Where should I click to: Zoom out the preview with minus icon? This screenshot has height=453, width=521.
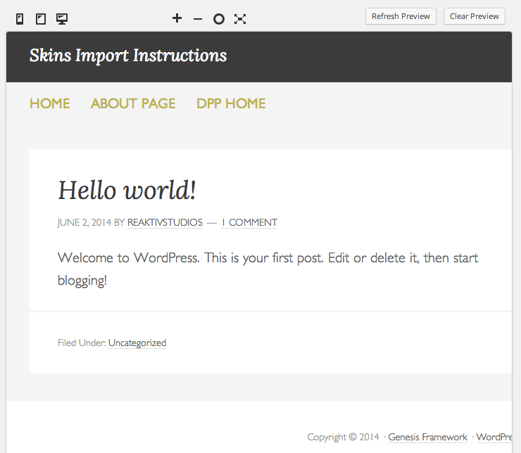(198, 19)
